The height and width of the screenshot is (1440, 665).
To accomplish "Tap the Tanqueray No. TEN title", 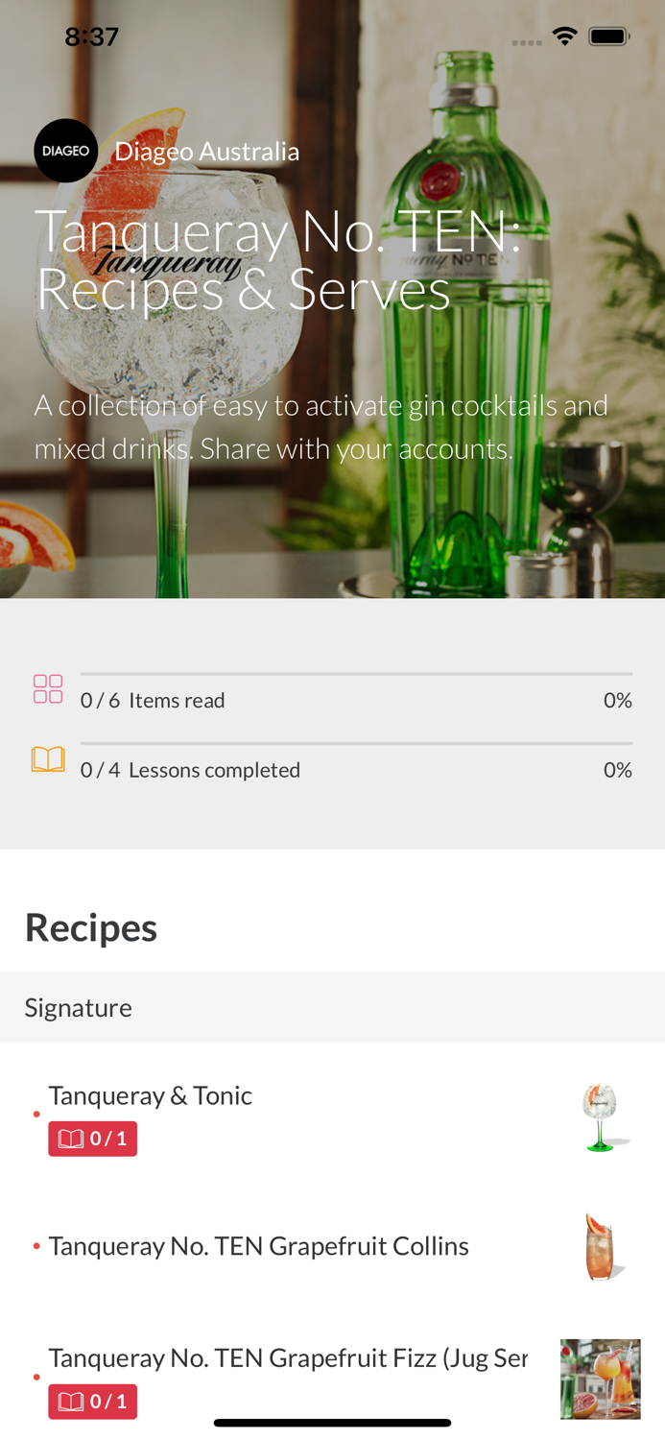I will pyautogui.click(x=278, y=260).
